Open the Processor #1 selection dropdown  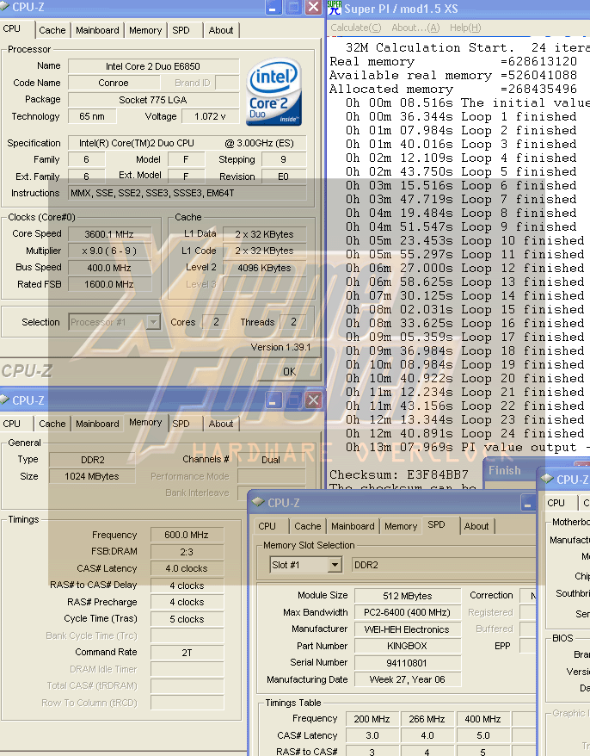point(152,322)
